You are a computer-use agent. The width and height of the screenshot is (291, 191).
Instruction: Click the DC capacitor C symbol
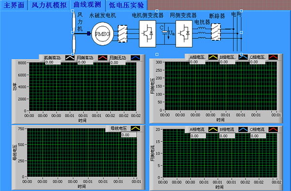click(x=164, y=32)
